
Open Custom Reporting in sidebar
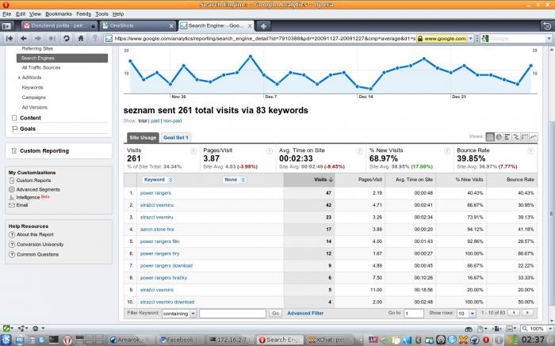tap(44, 151)
